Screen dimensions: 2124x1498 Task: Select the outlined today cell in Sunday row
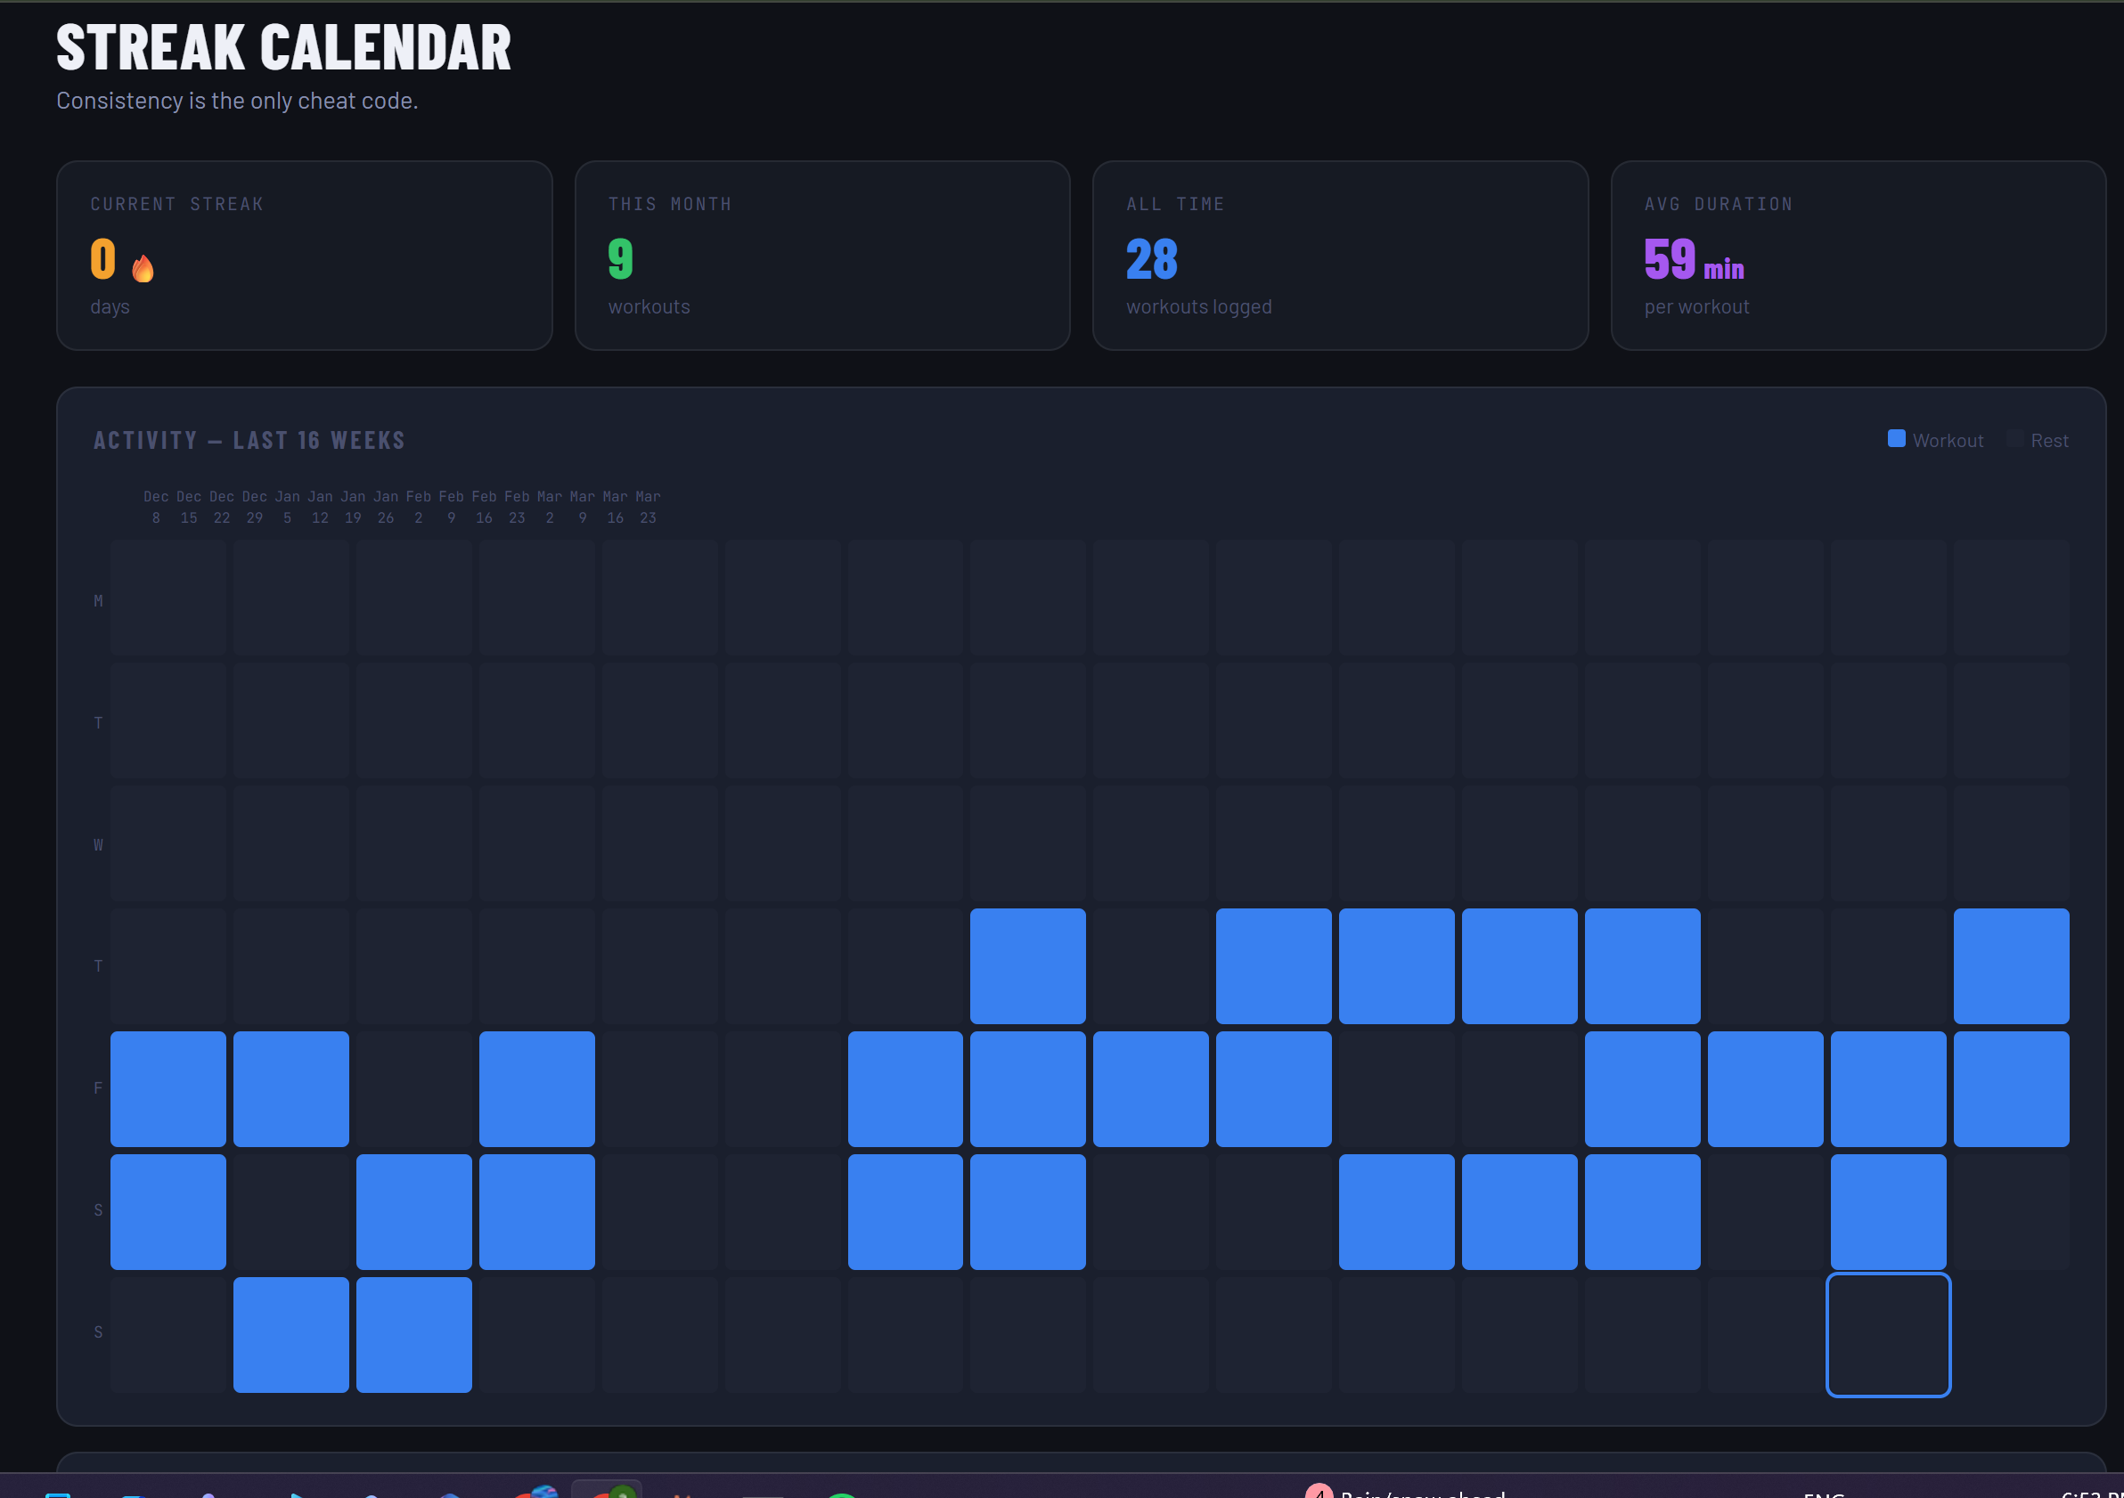[1887, 1334]
